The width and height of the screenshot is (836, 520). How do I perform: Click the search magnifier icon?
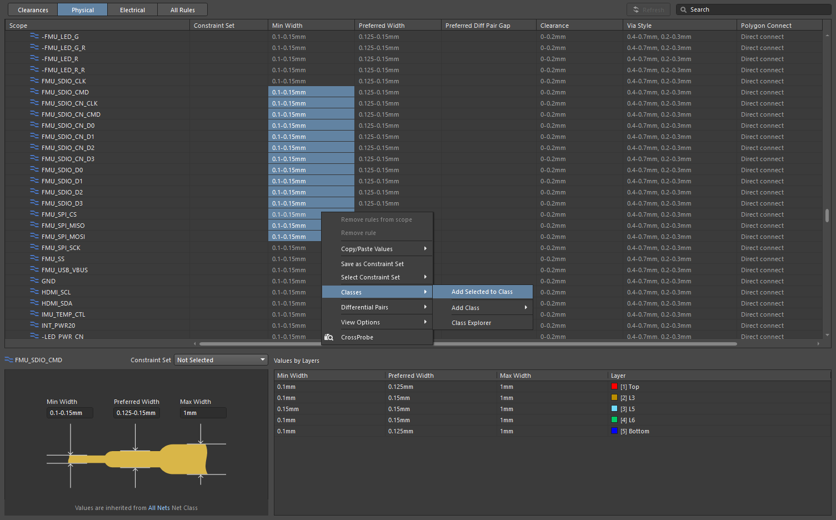click(x=684, y=9)
